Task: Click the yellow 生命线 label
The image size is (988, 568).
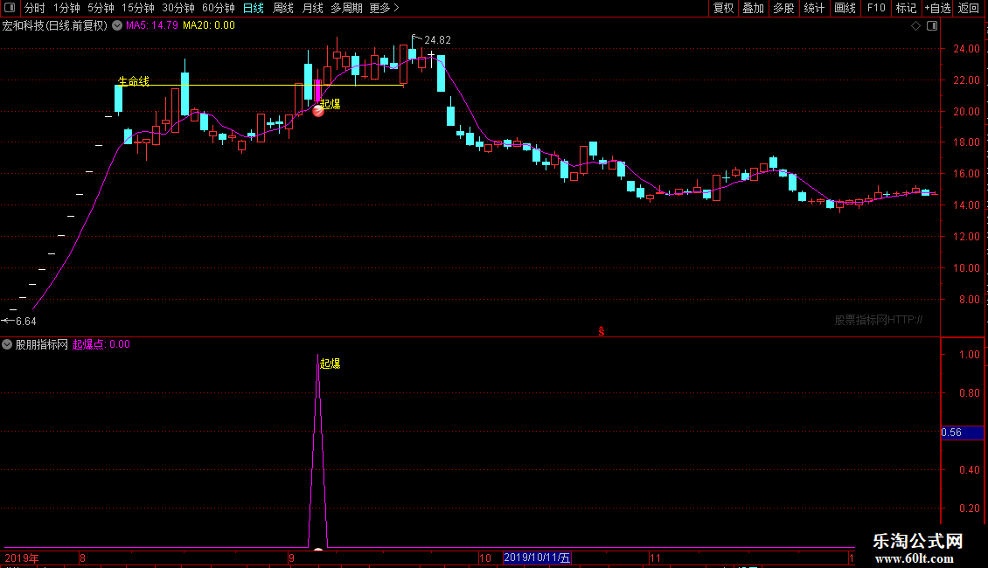Action: pos(134,81)
